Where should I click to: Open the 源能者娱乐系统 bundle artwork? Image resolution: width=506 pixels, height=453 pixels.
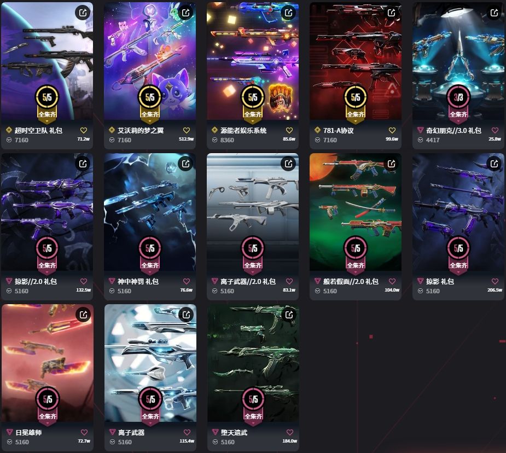[253, 61]
